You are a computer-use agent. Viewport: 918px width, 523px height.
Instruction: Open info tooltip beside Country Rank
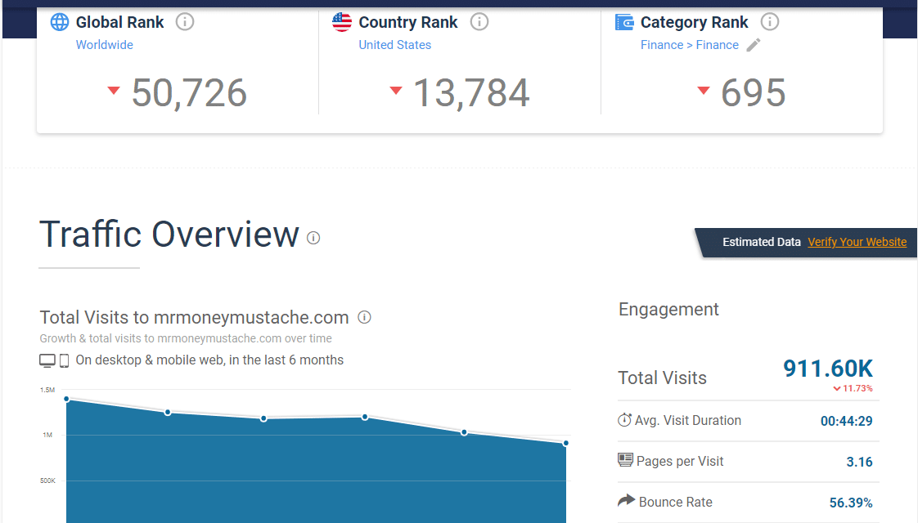479,22
